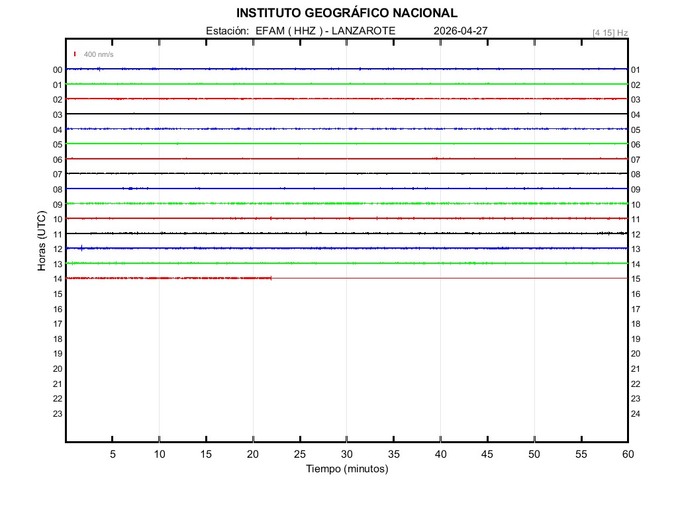Click the 30 minute tick label
This screenshot has height=508, width=678.
click(346, 454)
